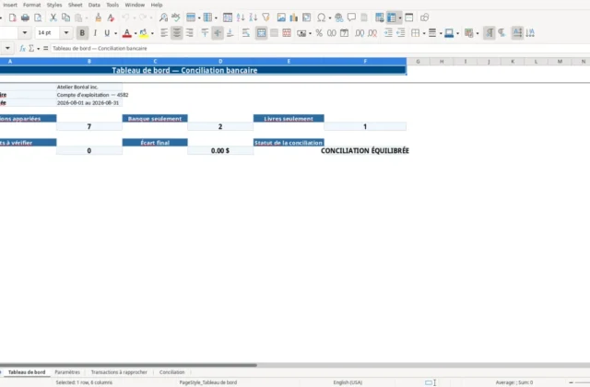Screen dimensions: 590x387
Task: Switch to Transactions à rapprocher sheet tab
Action: click(x=119, y=372)
